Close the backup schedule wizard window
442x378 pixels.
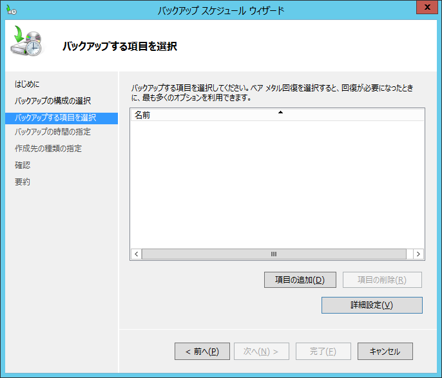point(425,8)
